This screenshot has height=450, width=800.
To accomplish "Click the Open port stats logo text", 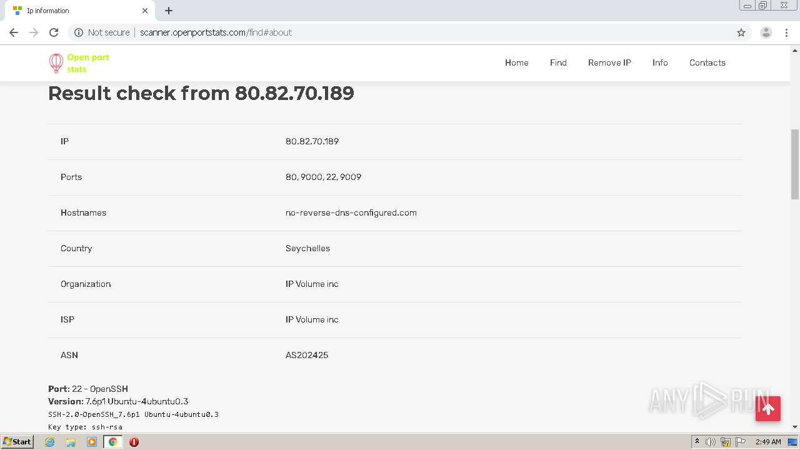I will [88, 63].
